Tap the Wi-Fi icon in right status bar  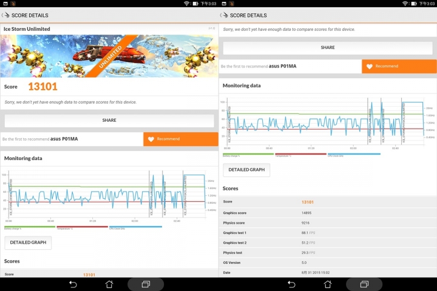(405, 4)
